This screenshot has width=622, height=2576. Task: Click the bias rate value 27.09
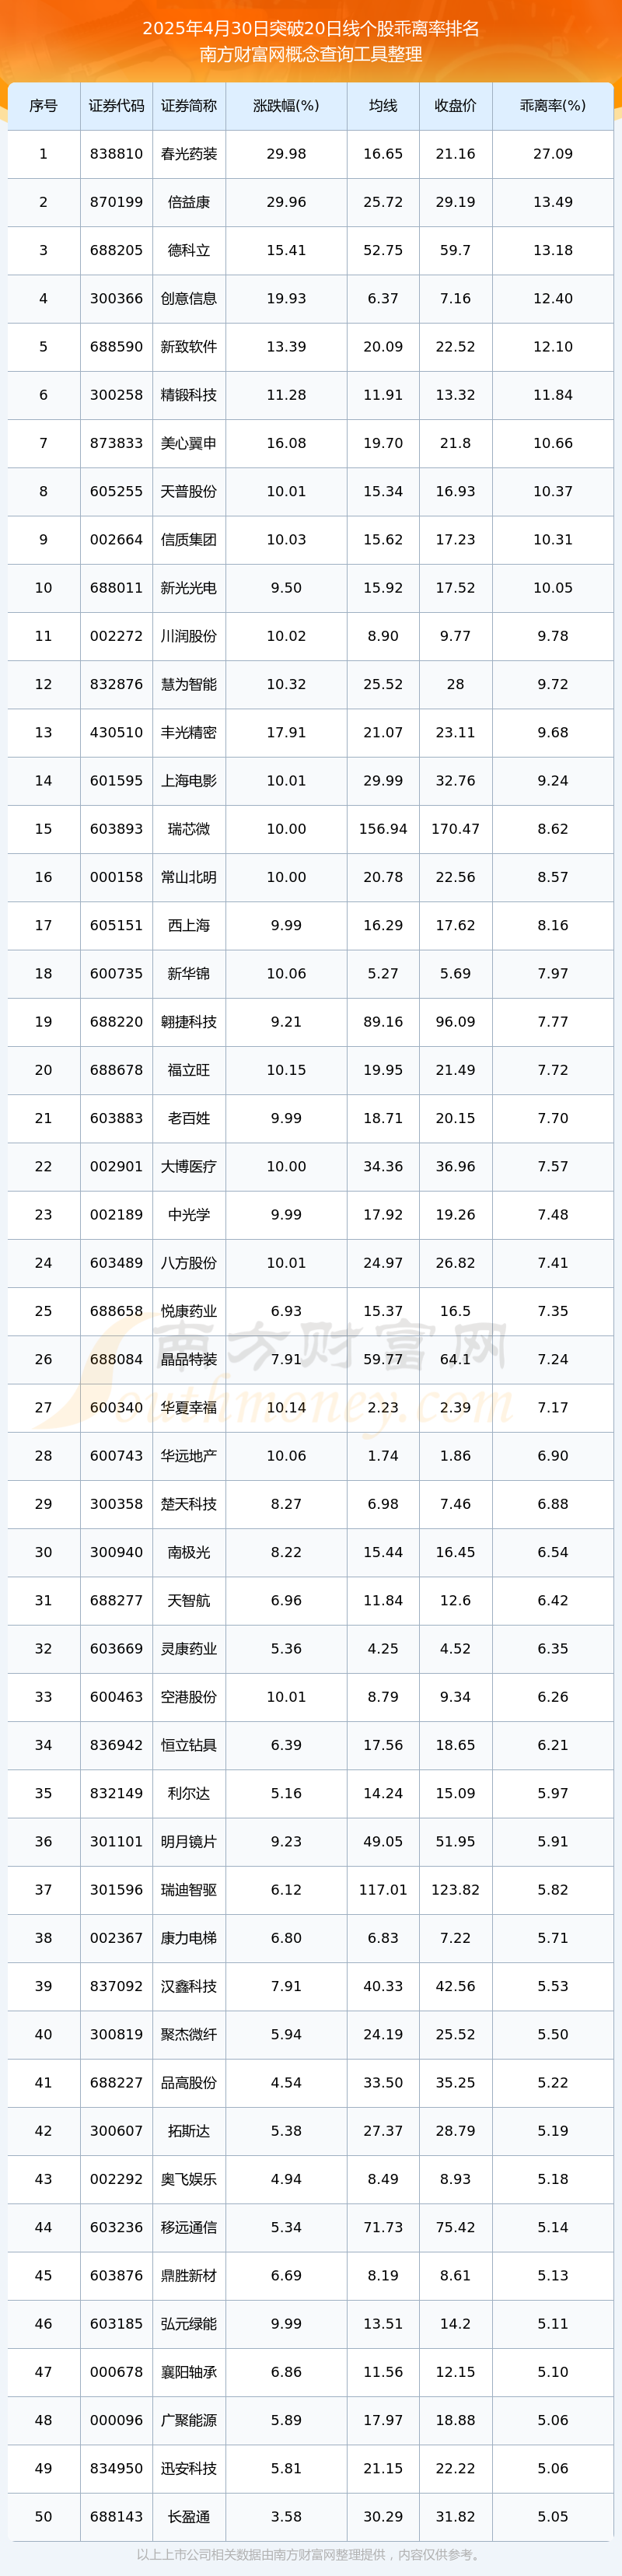[553, 154]
